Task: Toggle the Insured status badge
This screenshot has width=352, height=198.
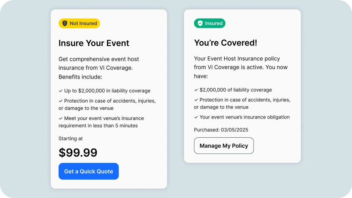Action: [x=210, y=23]
